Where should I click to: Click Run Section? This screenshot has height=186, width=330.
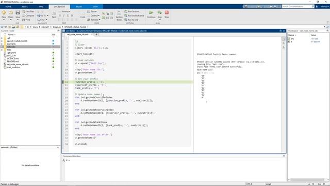point(132,11)
